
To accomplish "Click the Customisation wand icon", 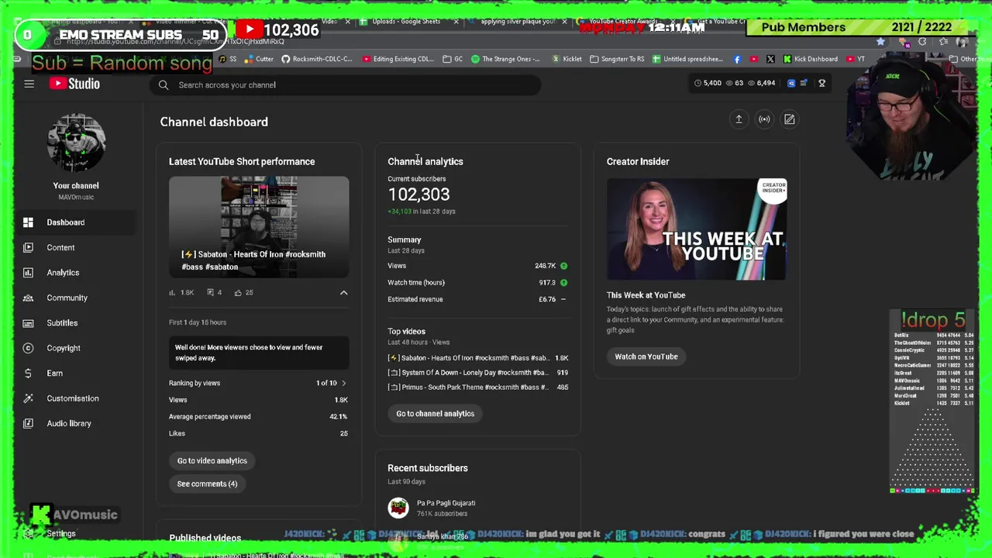I will pos(28,398).
